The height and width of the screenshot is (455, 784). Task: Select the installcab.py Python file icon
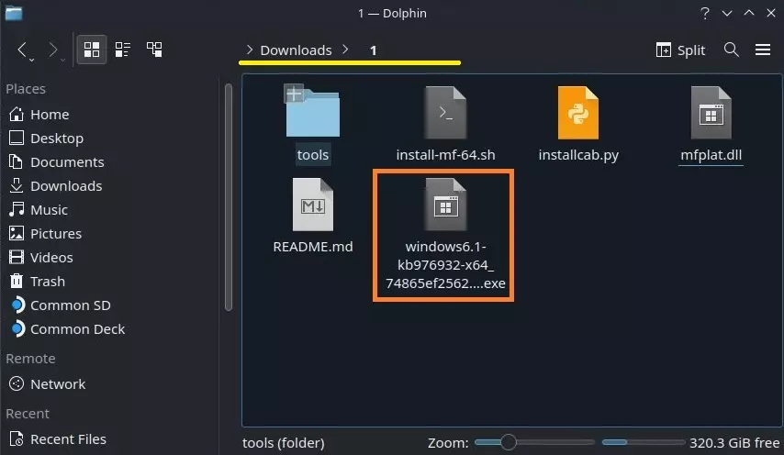[578, 113]
